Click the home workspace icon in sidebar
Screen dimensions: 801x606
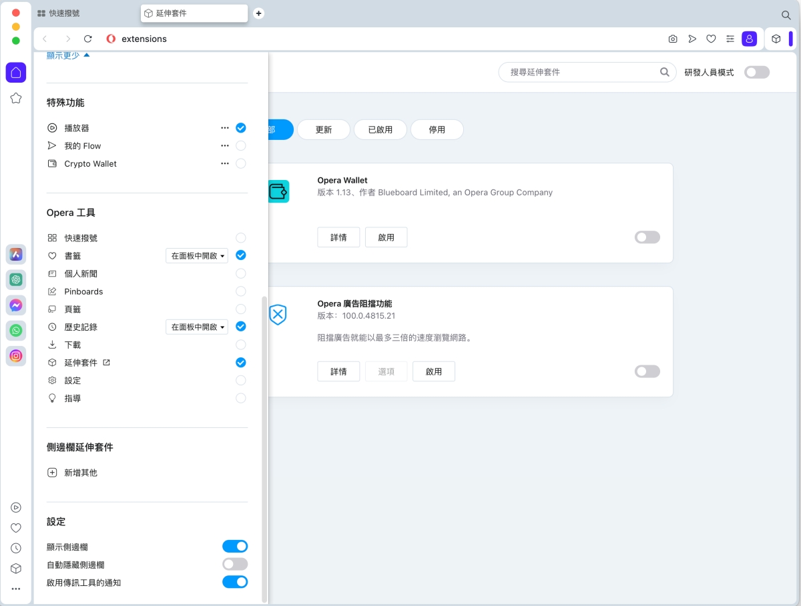(16, 72)
